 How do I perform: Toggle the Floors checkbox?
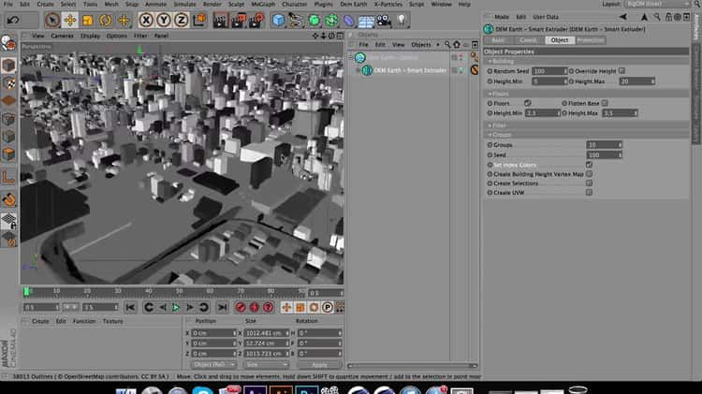click(x=527, y=103)
